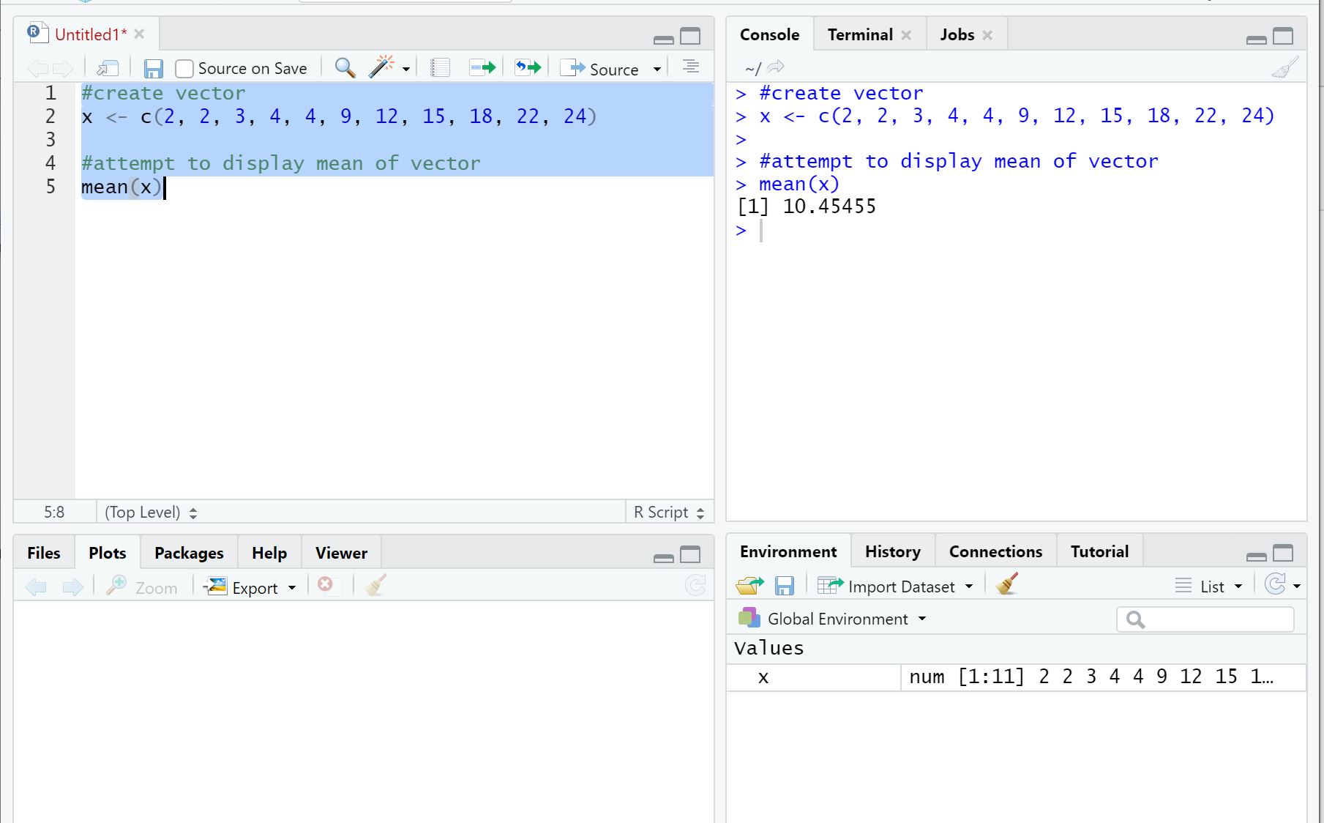Open the code tools magic wand

click(381, 67)
